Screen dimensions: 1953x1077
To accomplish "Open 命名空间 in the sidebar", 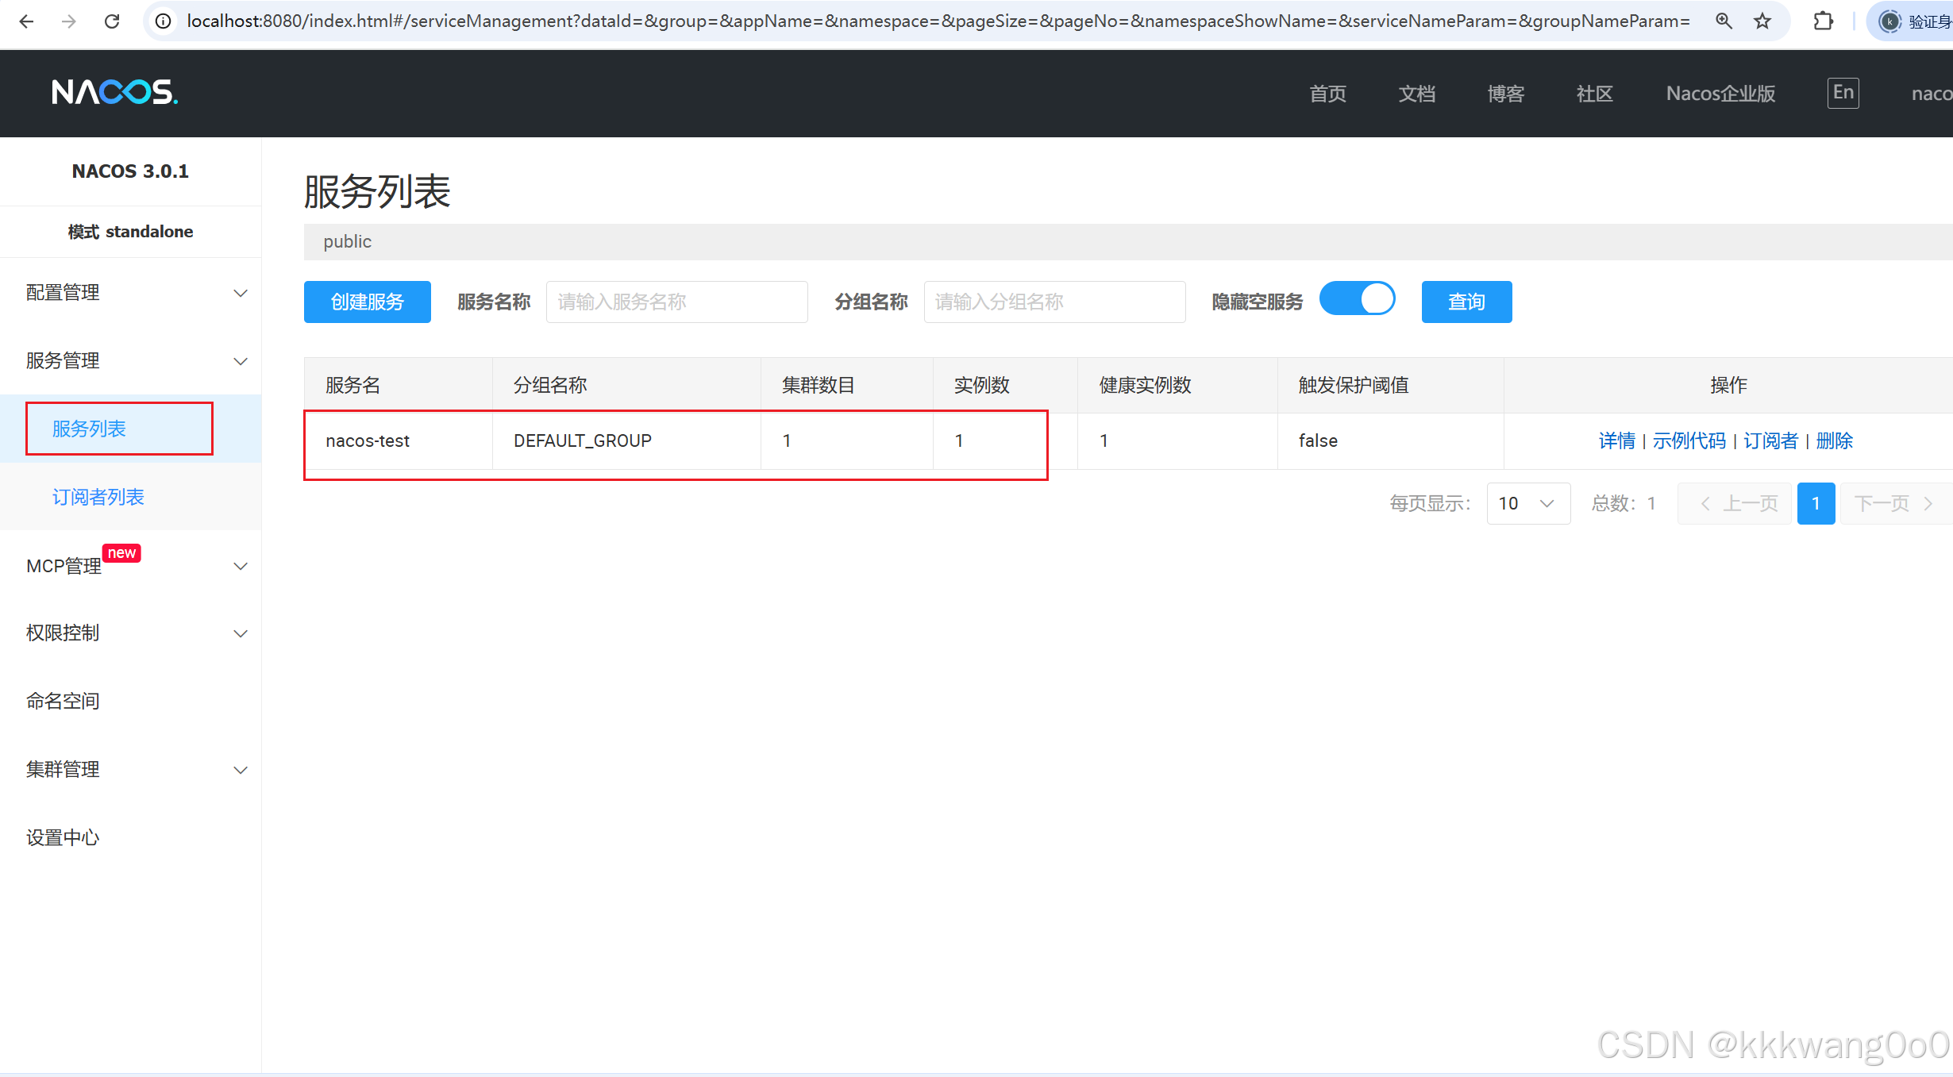I will click(63, 701).
